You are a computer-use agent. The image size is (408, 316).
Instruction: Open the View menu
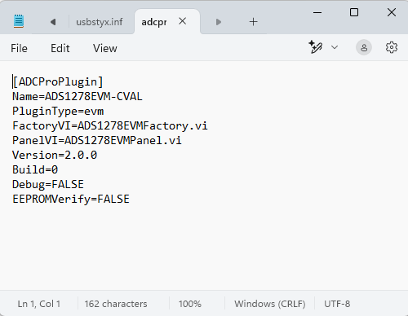click(105, 48)
